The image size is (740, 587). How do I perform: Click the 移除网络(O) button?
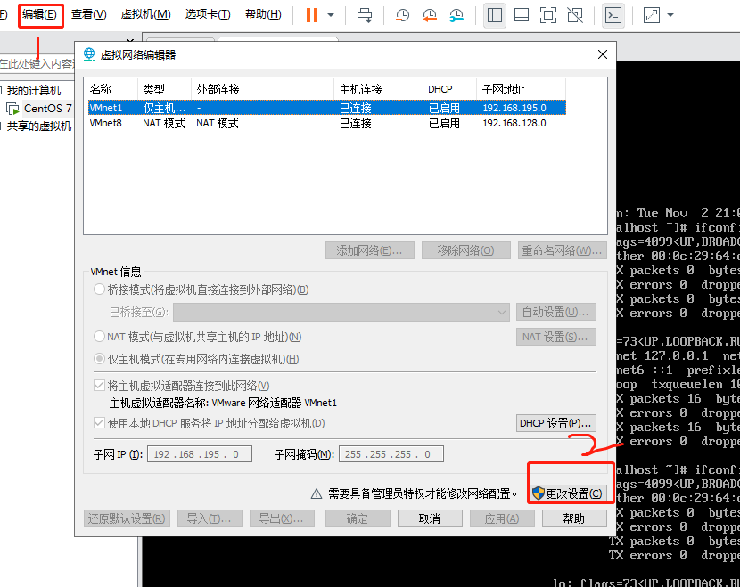coord(465,250)
